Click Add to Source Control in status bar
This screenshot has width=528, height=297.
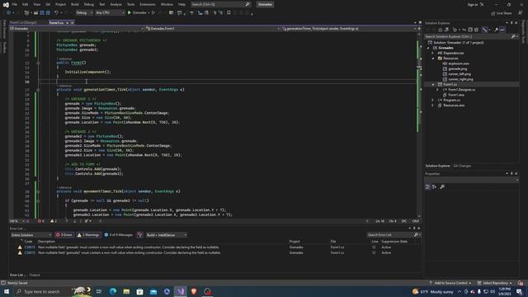point(450,283)
